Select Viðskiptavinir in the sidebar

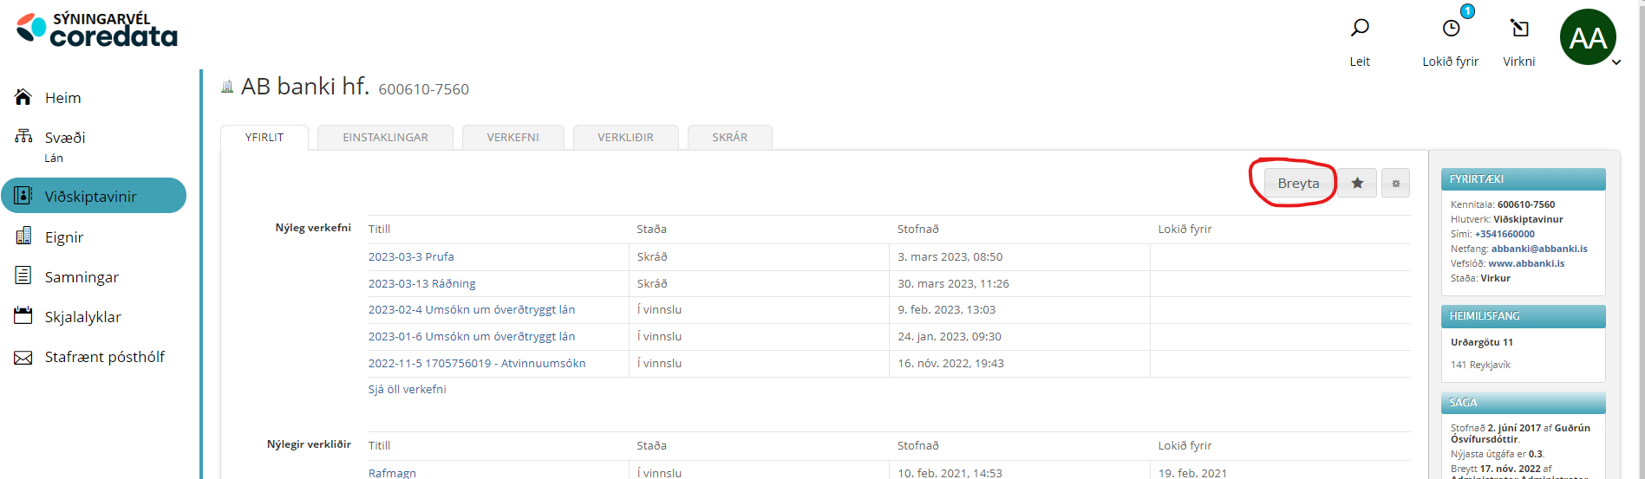pos(91,197)
